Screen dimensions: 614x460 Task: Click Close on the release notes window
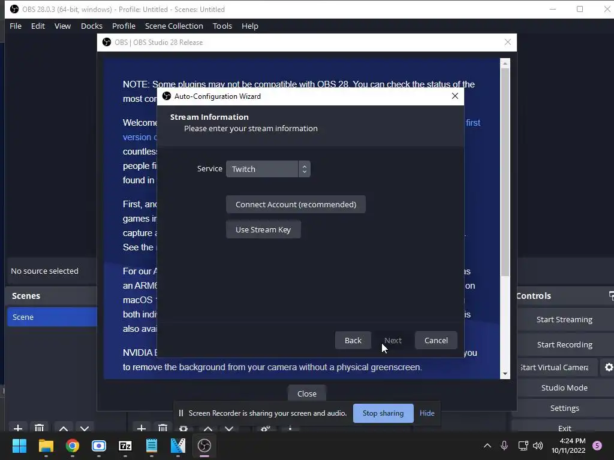306,394
